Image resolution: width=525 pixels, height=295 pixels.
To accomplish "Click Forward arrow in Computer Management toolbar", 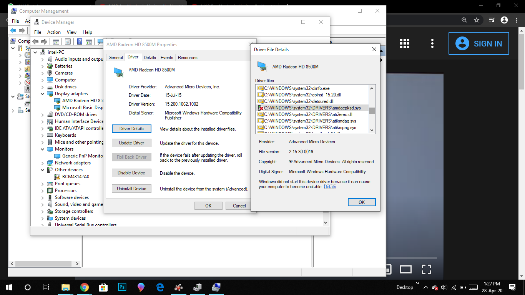I will click(x=22, y=30).
